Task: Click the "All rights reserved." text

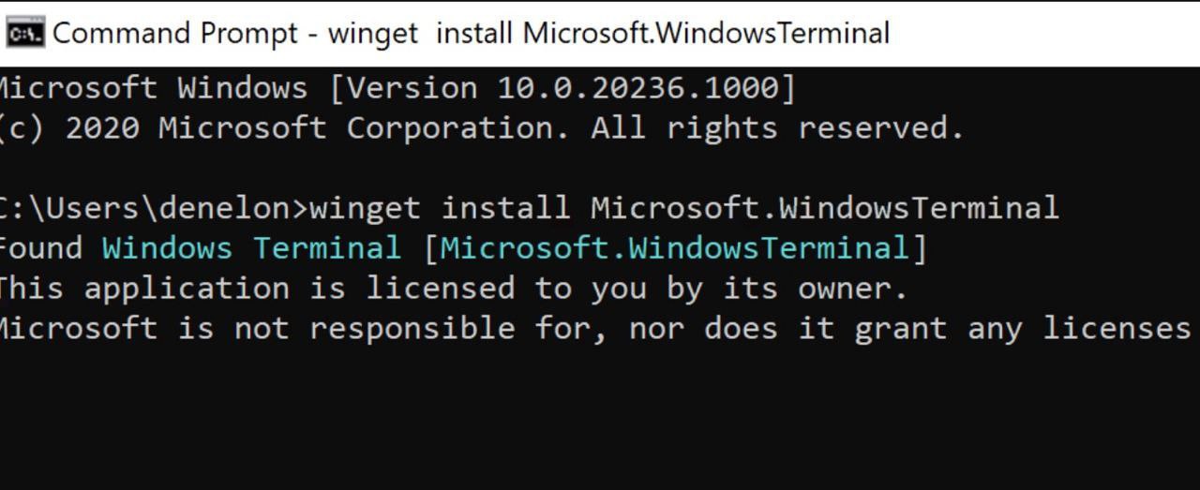Action: pos(777,127)
